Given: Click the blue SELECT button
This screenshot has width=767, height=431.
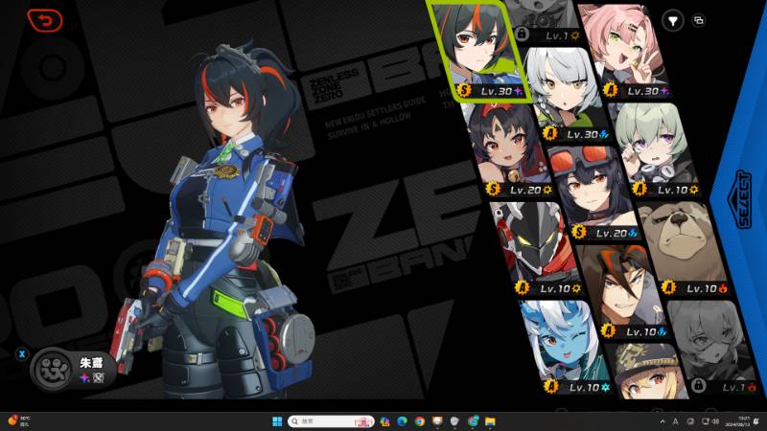Looking at the screenshot, I should (741, 199).
